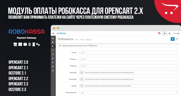Click the 'OCSTORE 2.1' text
This screenshot has width=181, height=96.
pos(17,73)
